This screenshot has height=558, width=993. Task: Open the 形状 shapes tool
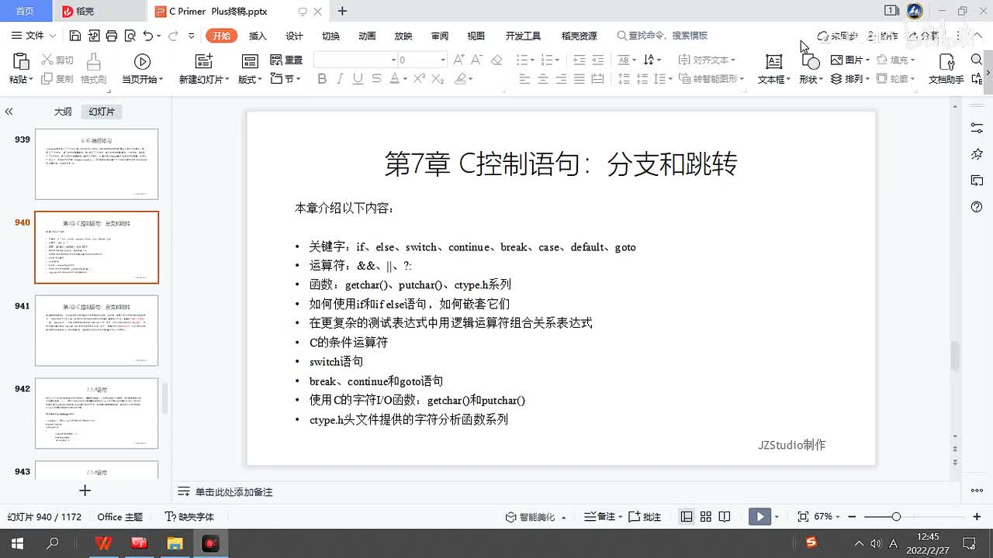[x=810, y=68]
